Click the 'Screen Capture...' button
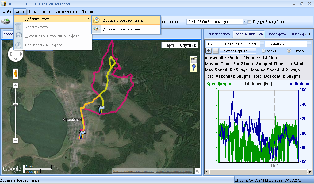 pos(238,51)
